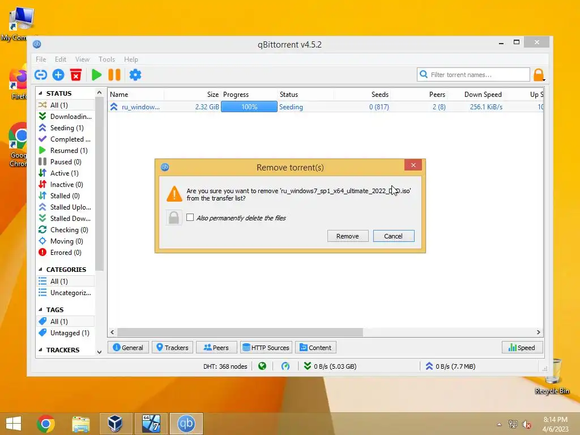
Task: Select the Resumed (1) filter
Action: (66, 151)
